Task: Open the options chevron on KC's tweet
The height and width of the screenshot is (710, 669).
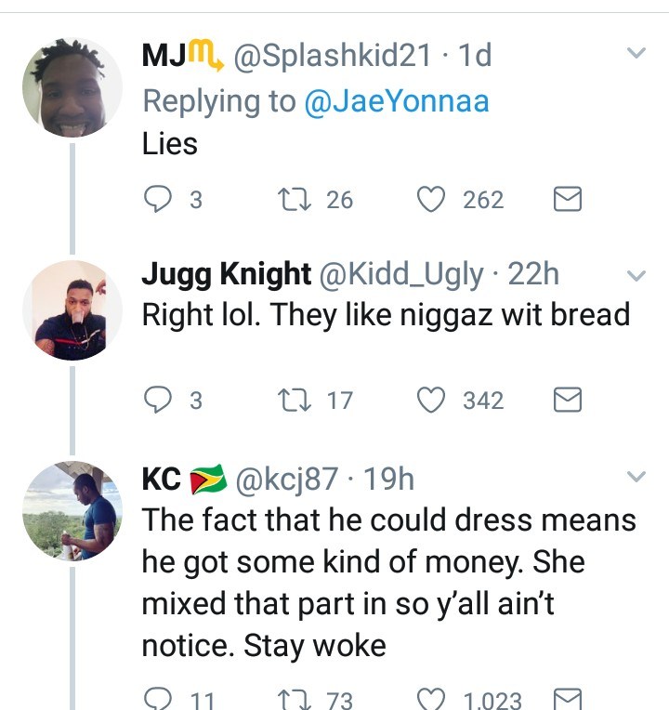Action: (636, 478)
